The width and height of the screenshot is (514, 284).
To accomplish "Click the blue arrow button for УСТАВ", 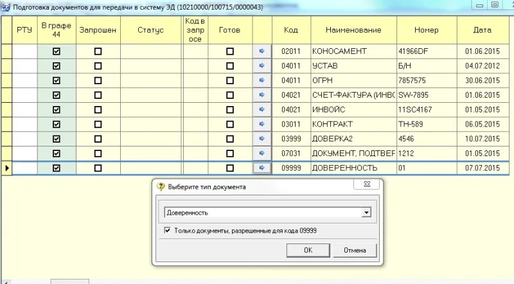I will tap(262, 66).
